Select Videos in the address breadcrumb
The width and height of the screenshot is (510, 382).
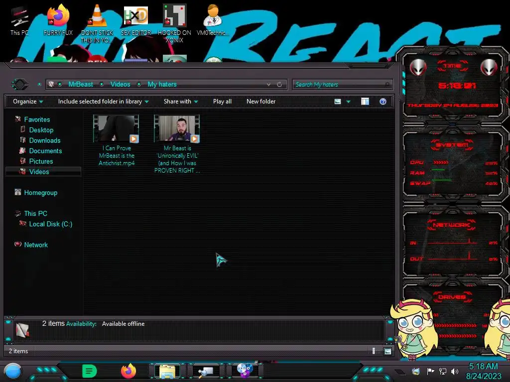121,85
